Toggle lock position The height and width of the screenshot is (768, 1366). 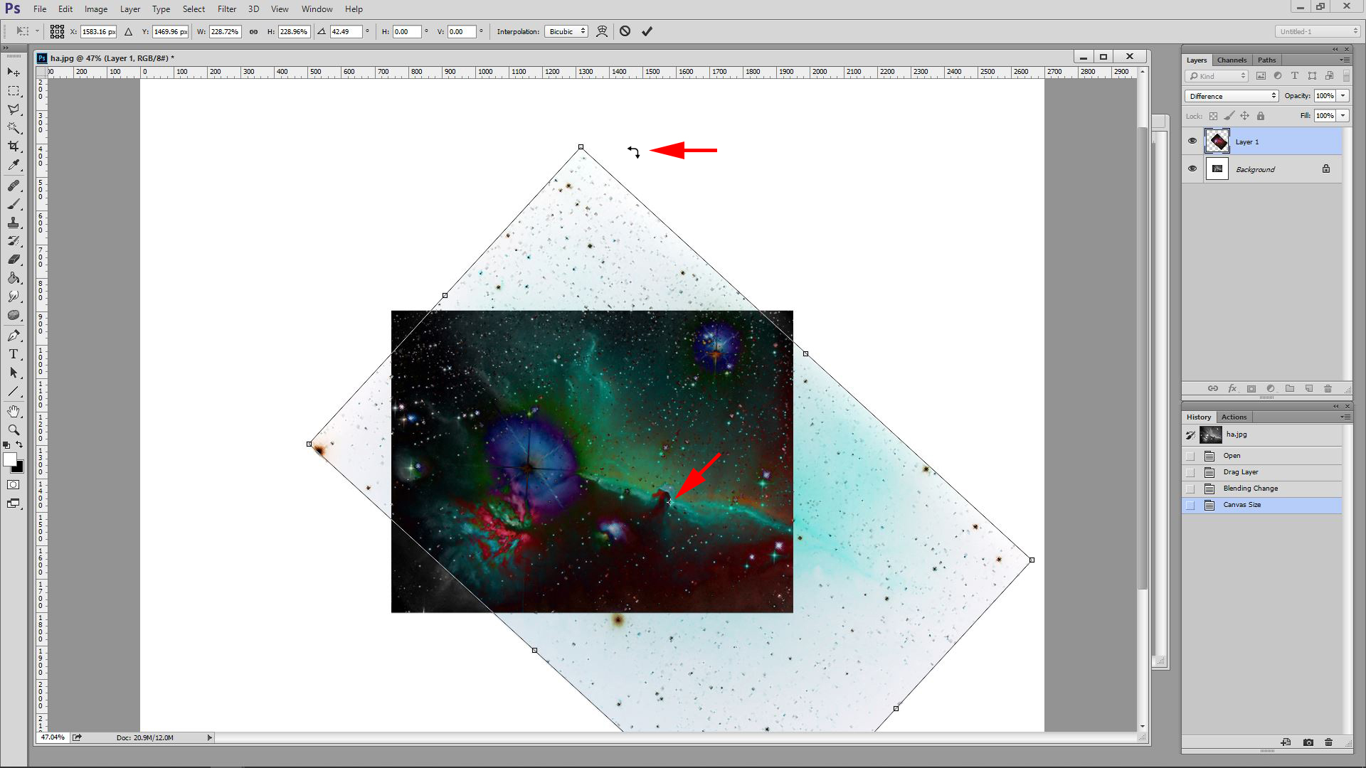[x=1245, y=116]
